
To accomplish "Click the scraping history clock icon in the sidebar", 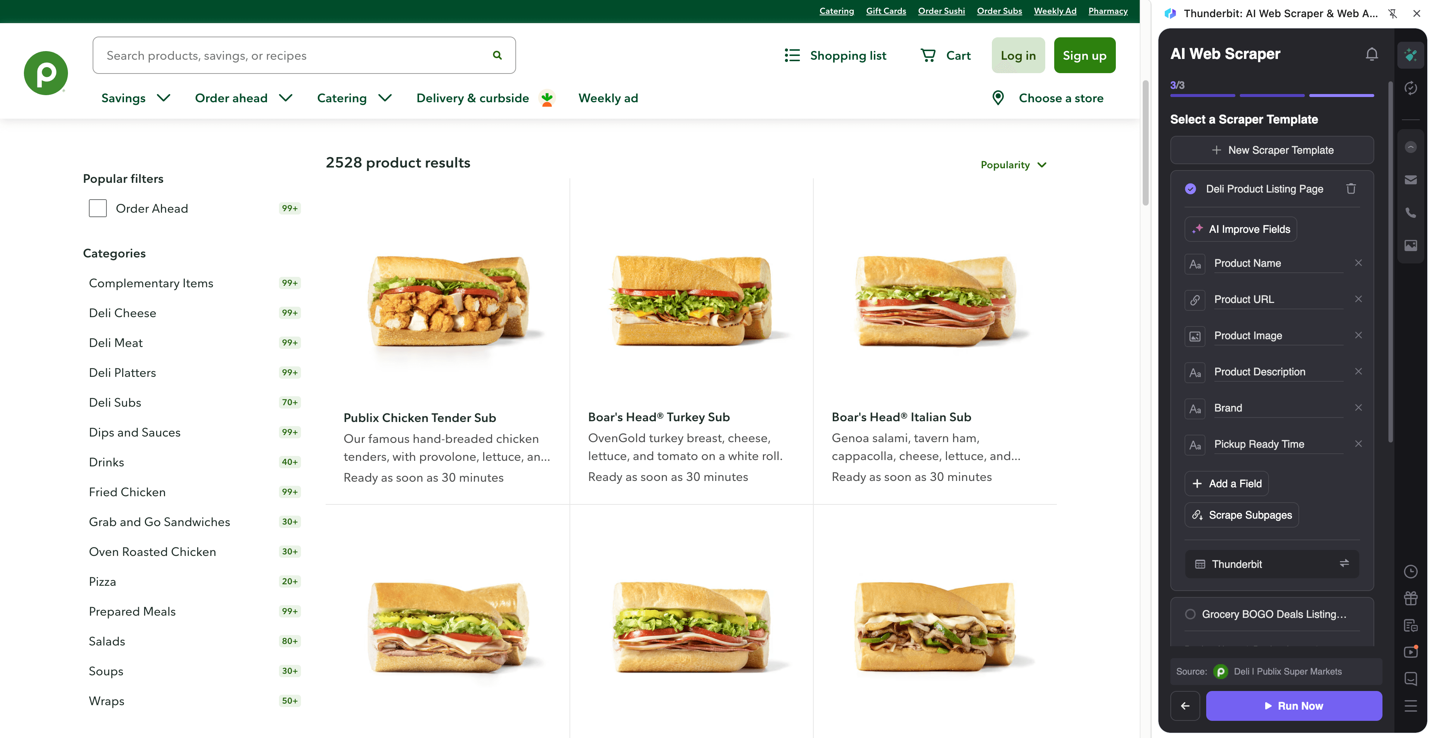I will (x=1411, y=572).
